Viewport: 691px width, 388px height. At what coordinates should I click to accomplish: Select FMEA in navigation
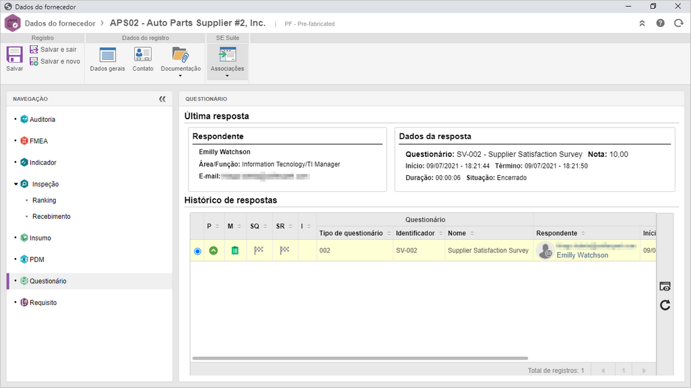(x=39, y=141)
